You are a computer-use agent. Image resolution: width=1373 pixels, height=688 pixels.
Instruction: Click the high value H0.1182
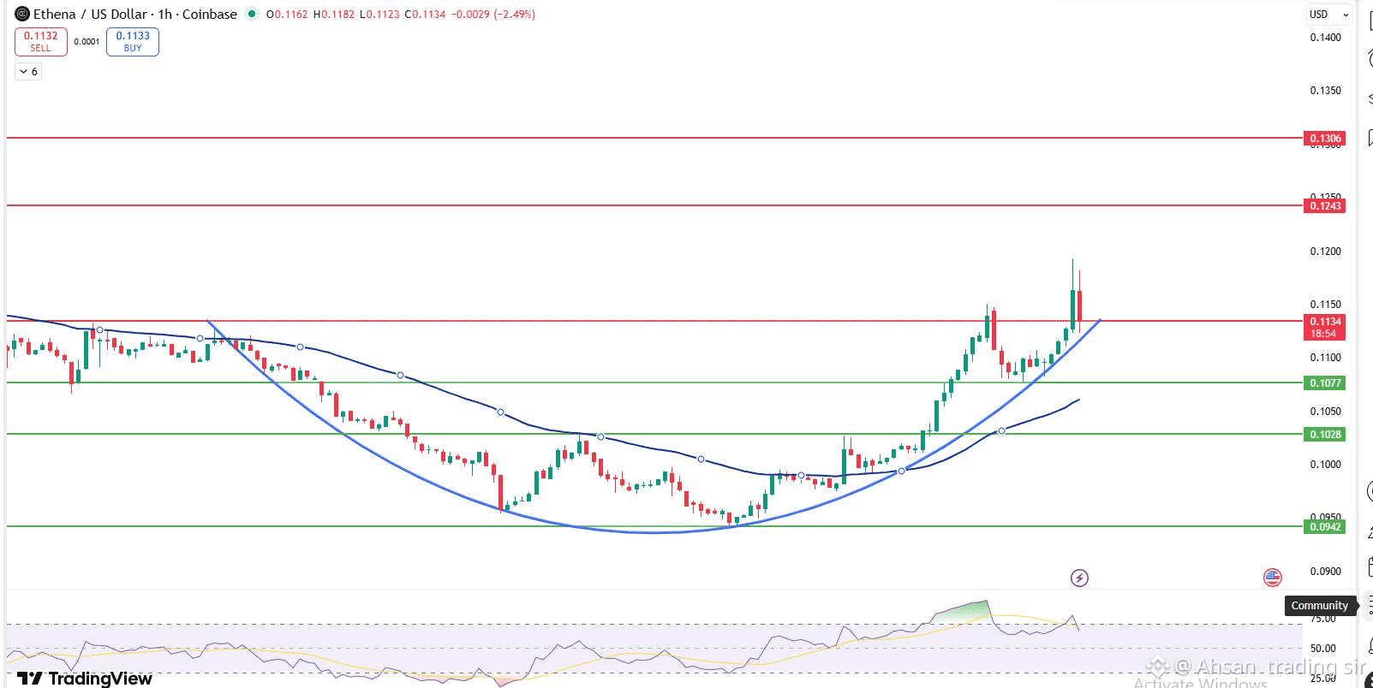click(334, 15)
